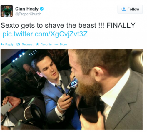Follow Cian Healy
This screenshot has width=147, height=132.
pos(130,9)
